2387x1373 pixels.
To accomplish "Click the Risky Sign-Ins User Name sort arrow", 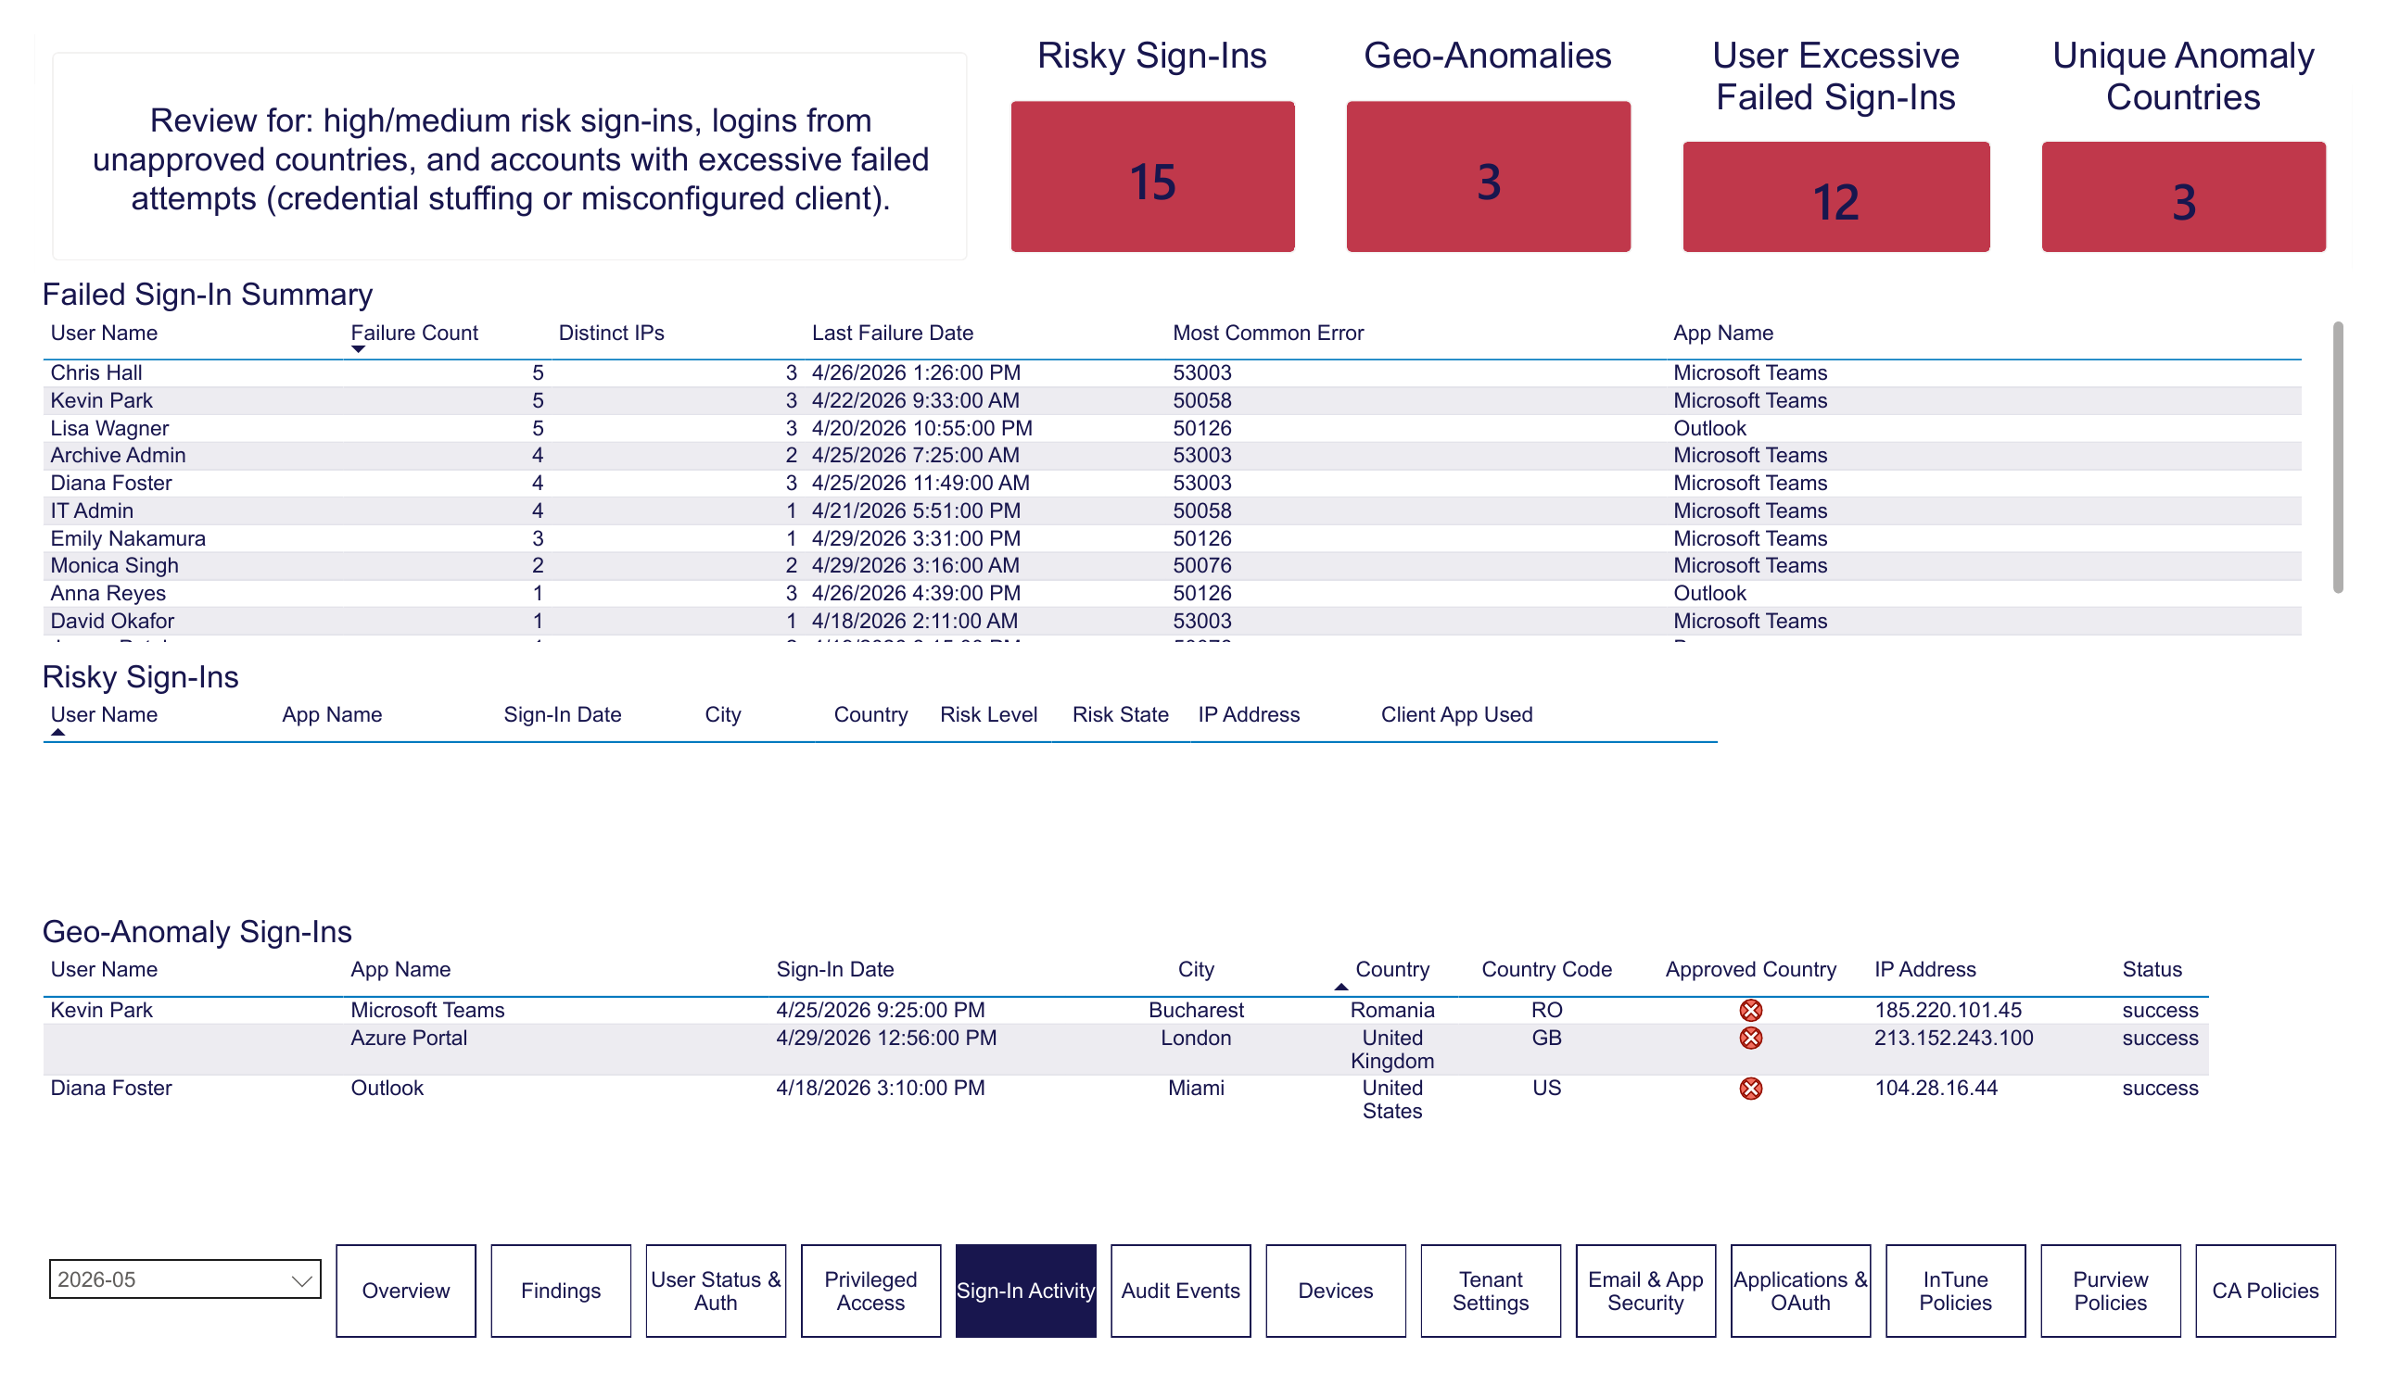I will click(x=57, y=732).
